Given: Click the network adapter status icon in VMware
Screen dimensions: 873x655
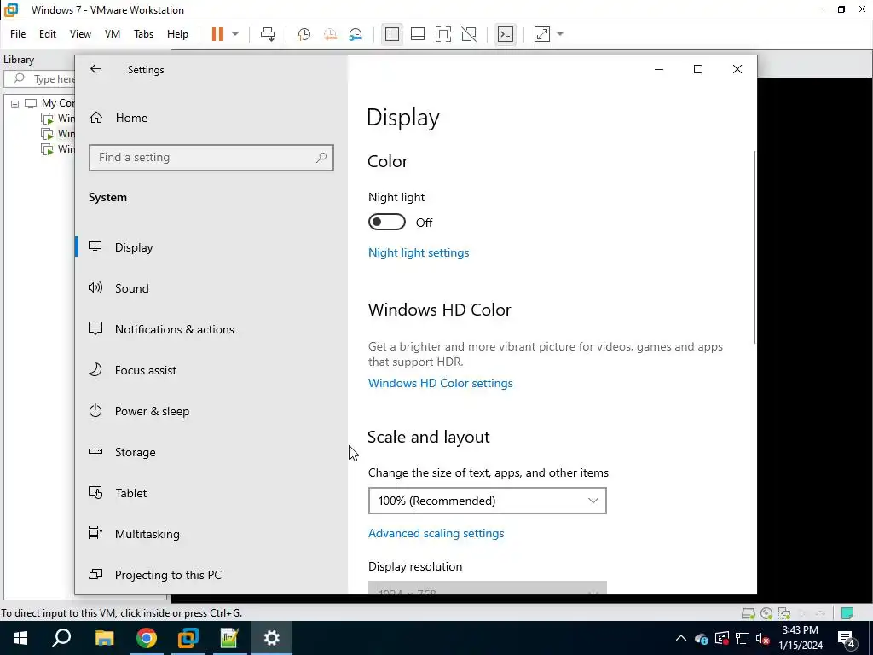Looking at the screenshot, I should [x=784, y=613].
